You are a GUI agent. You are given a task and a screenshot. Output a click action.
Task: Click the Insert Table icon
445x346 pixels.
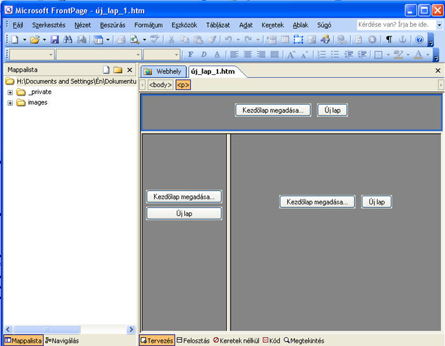[x=285, y=39]
